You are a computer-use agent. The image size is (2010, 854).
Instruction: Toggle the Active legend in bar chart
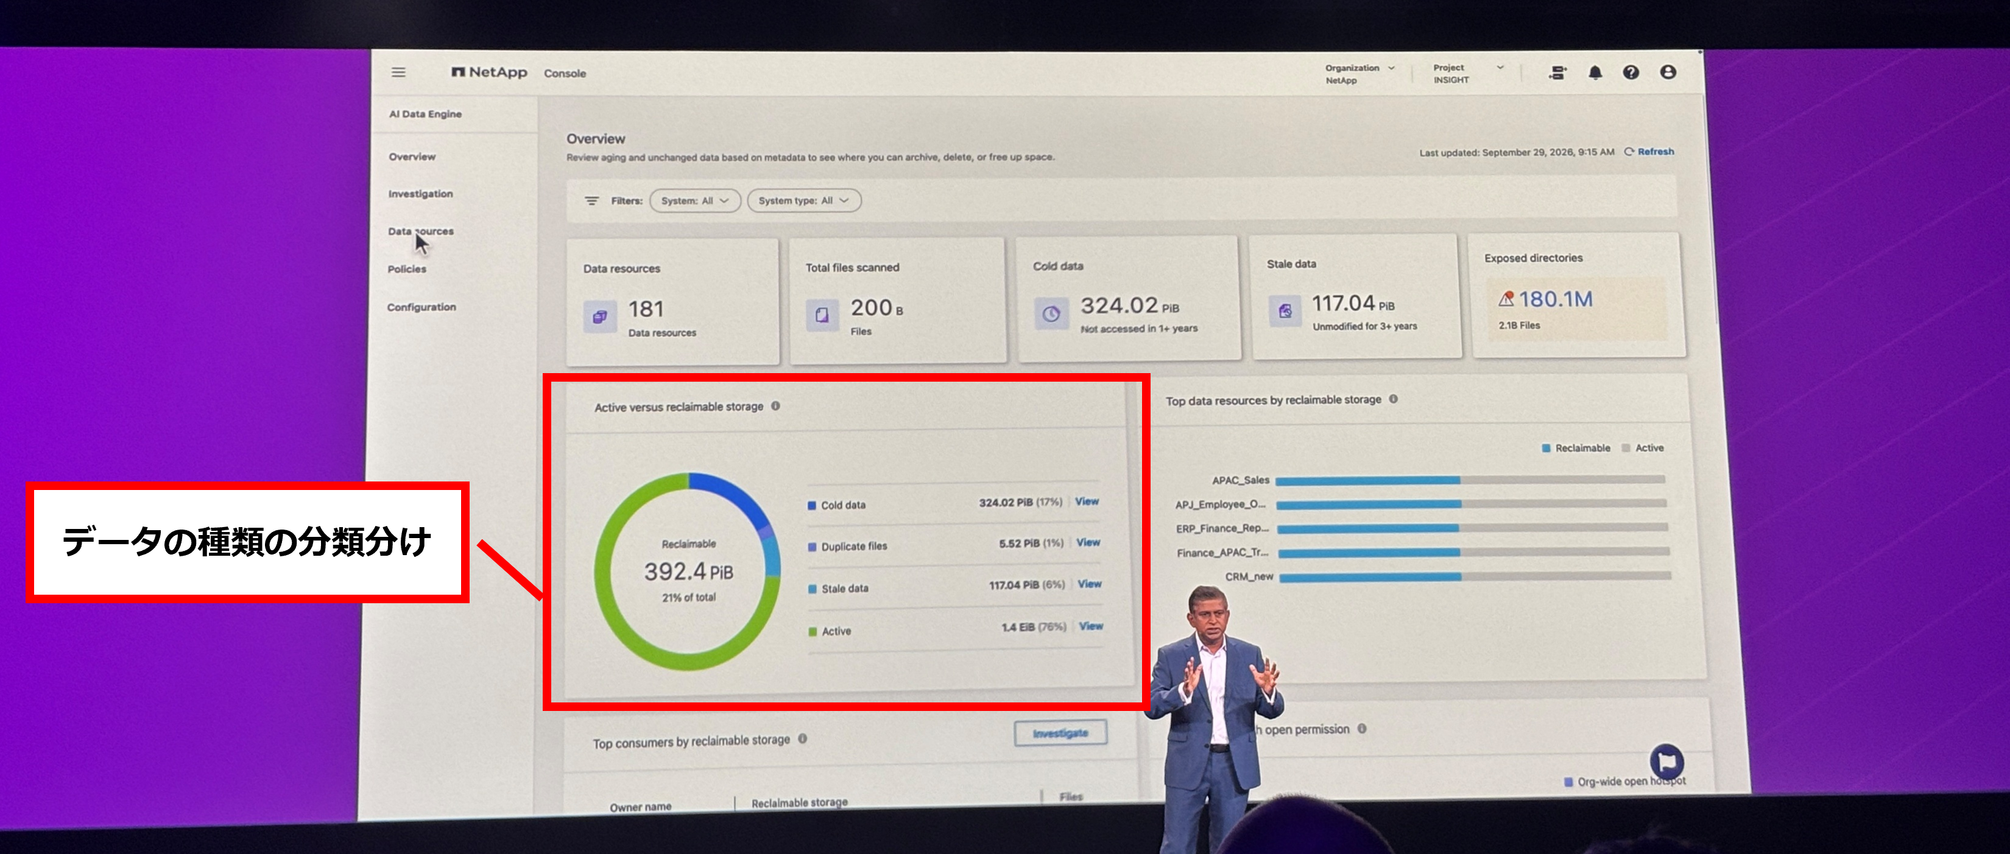coord(1643,447)
